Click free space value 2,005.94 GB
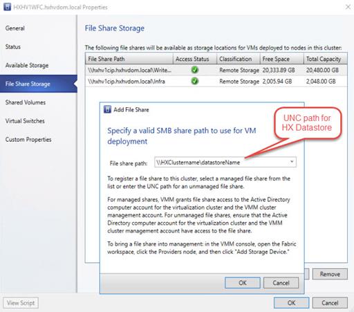This screenshot has width=354, height=312. 277,82
